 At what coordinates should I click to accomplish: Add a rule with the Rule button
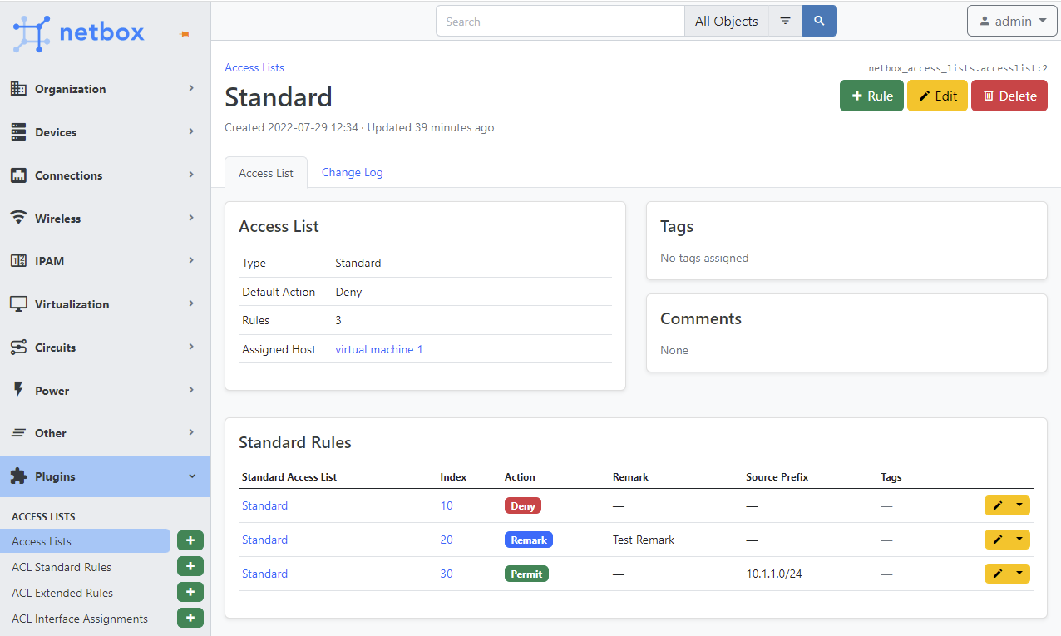pos(871,96)
